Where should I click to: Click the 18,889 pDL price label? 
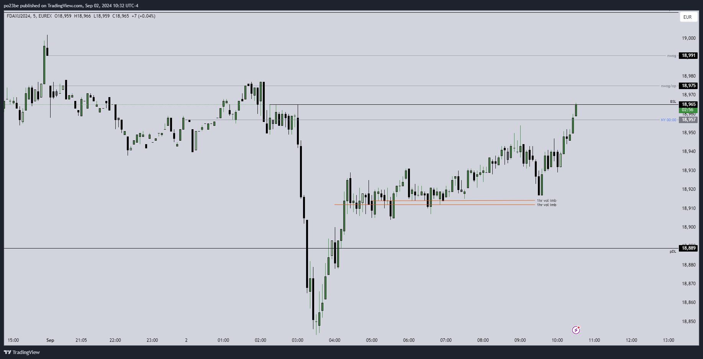click(x=688, y=248)
